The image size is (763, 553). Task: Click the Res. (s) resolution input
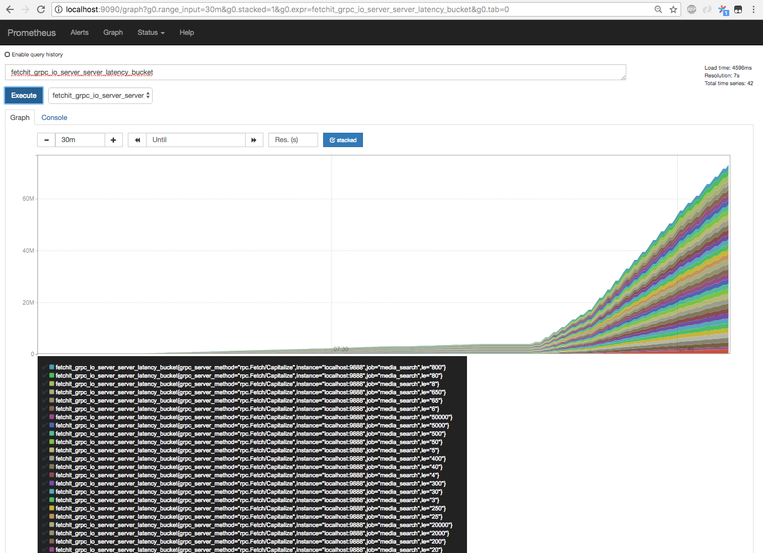(x=293, y=140)
